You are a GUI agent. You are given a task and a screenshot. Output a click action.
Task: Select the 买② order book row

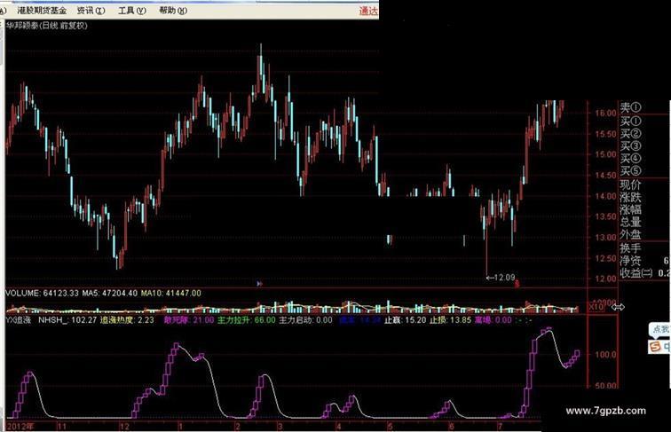[631, 133]
